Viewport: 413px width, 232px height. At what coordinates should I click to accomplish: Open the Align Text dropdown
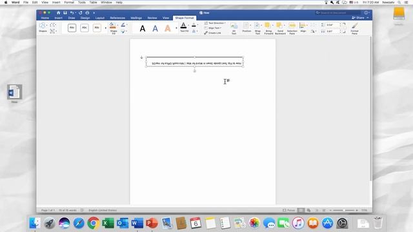[213, 28]
